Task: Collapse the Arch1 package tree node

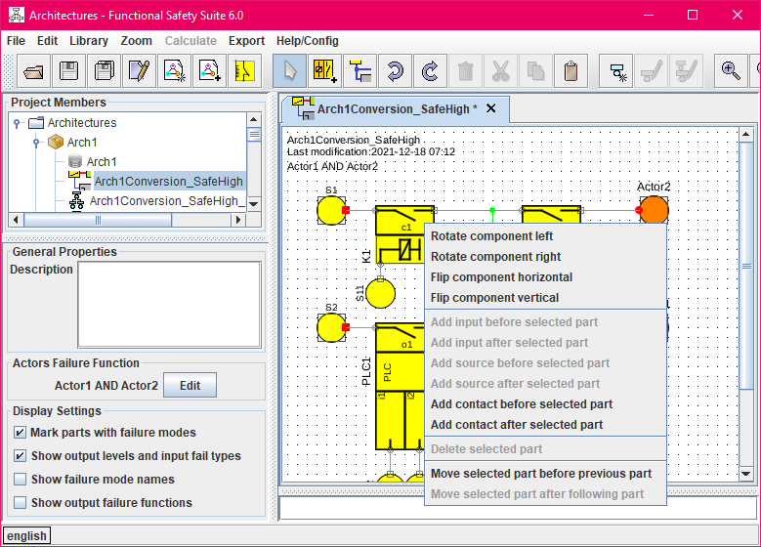Action: [x=36, y=143]
